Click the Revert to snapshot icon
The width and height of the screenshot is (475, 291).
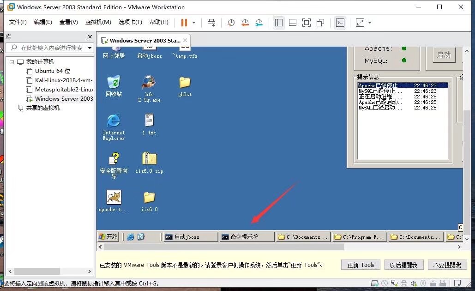245,23
